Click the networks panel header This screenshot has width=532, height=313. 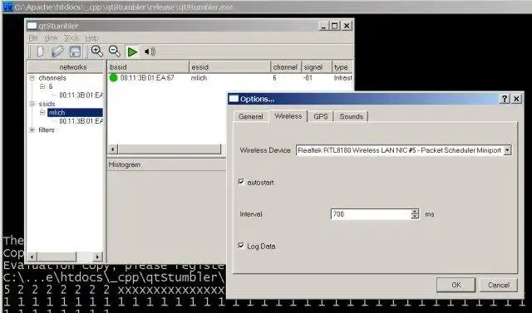coord(66,67)
